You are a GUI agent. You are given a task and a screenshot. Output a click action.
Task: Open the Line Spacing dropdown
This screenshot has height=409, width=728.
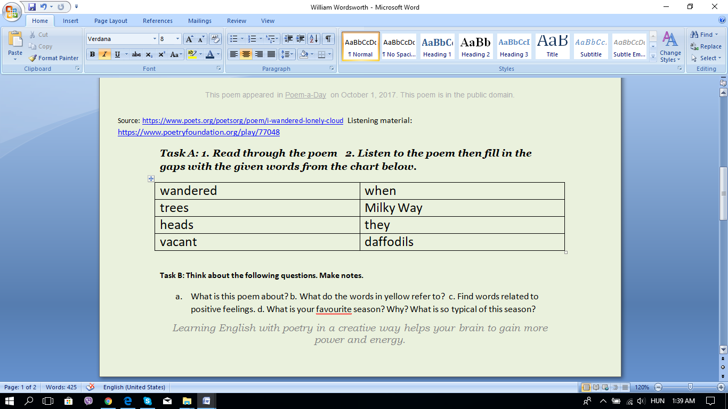[288, 54]
